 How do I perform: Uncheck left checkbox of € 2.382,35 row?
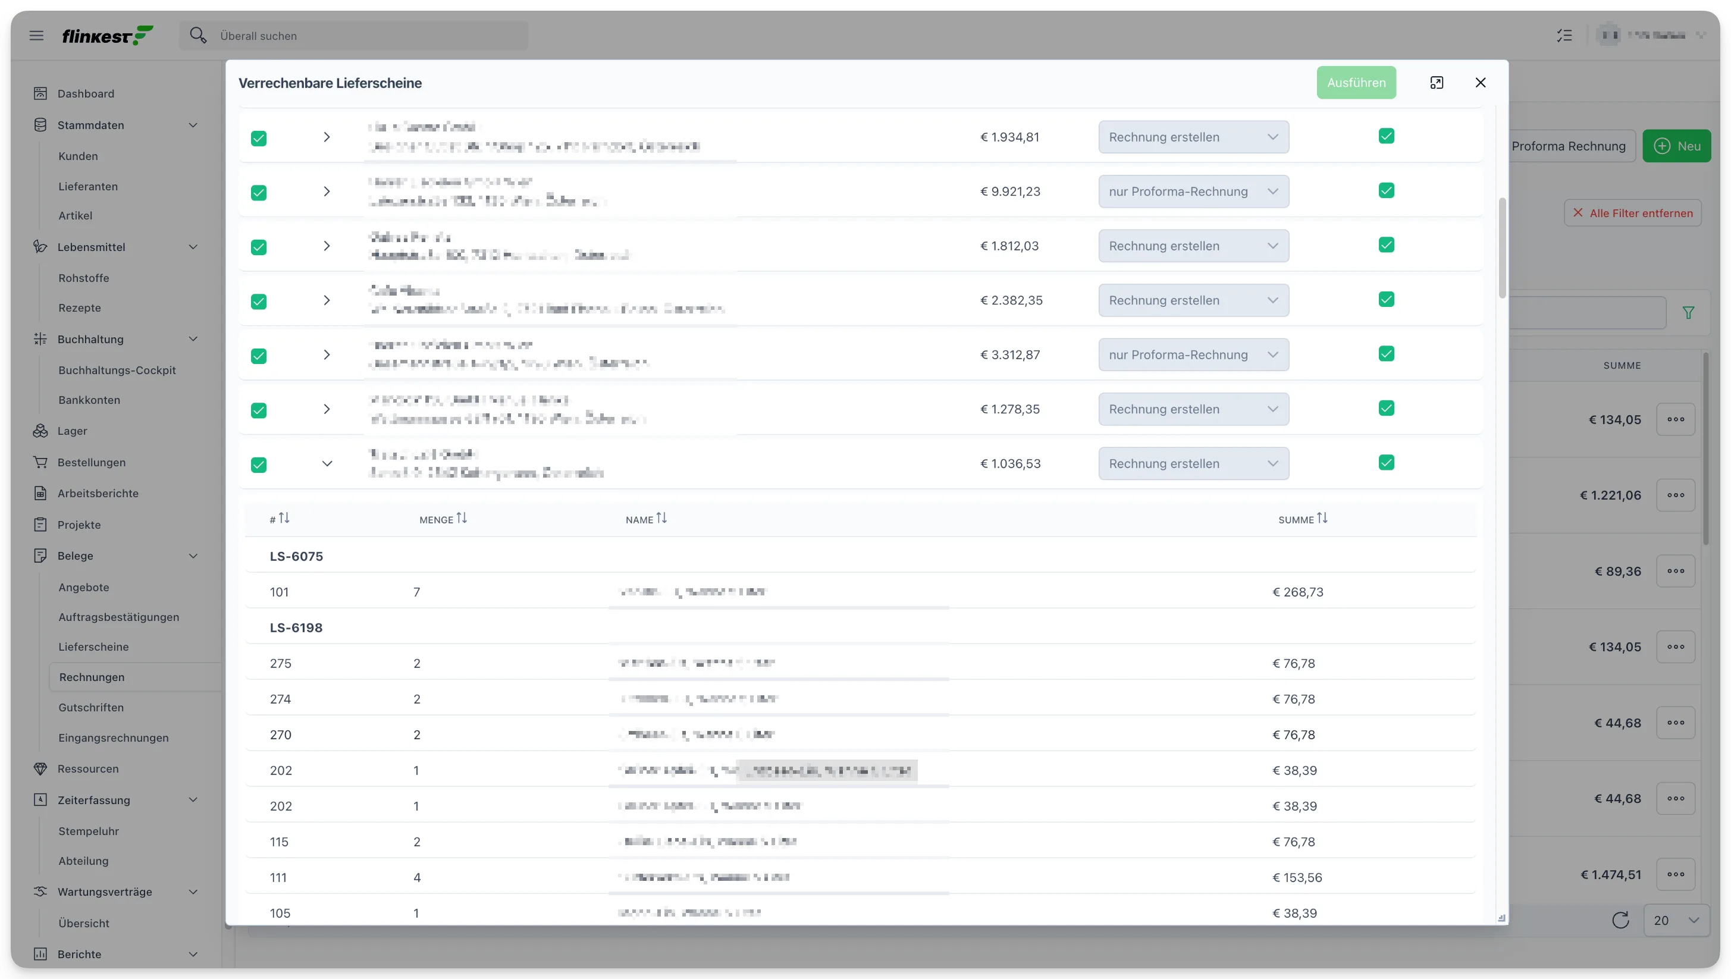click(258, 302)
